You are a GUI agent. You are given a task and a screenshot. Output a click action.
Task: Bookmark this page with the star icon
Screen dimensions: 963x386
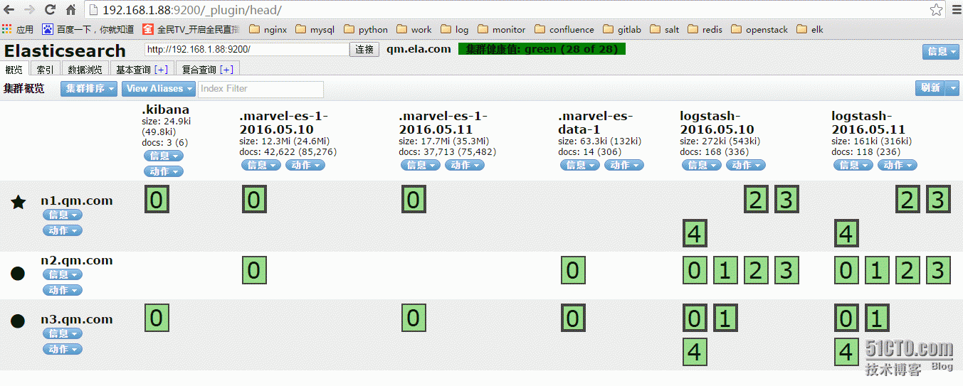(937, 10)
